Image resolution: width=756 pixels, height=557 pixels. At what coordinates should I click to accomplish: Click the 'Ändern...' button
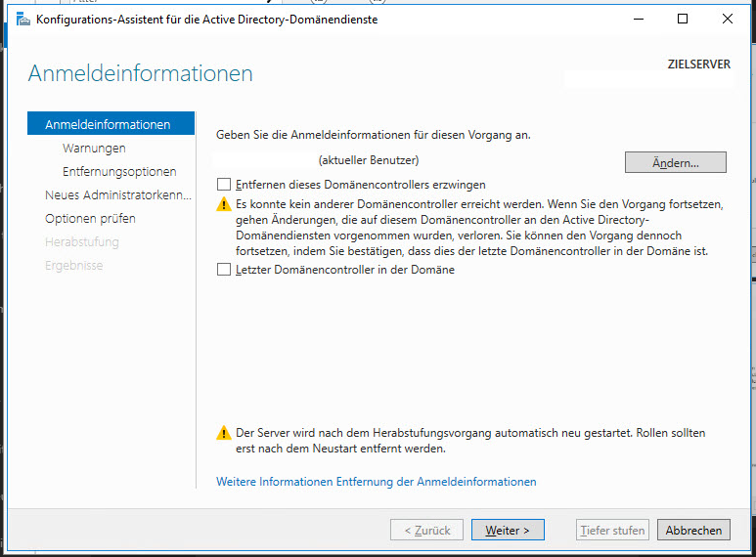tap(676, 162)
